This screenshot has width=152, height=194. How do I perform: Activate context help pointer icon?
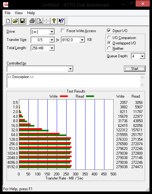tap(61, 21)
